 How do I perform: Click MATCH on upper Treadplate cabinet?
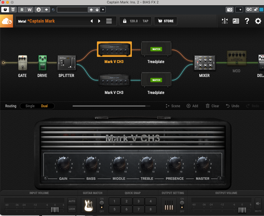[x=156, y=49]
